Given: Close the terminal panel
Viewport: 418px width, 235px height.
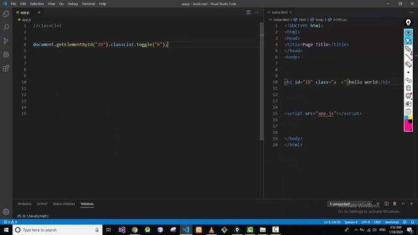Looking at the screenshot, I should pos(411,204).
